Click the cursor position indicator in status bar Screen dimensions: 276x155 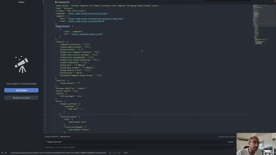click(126, 153)
